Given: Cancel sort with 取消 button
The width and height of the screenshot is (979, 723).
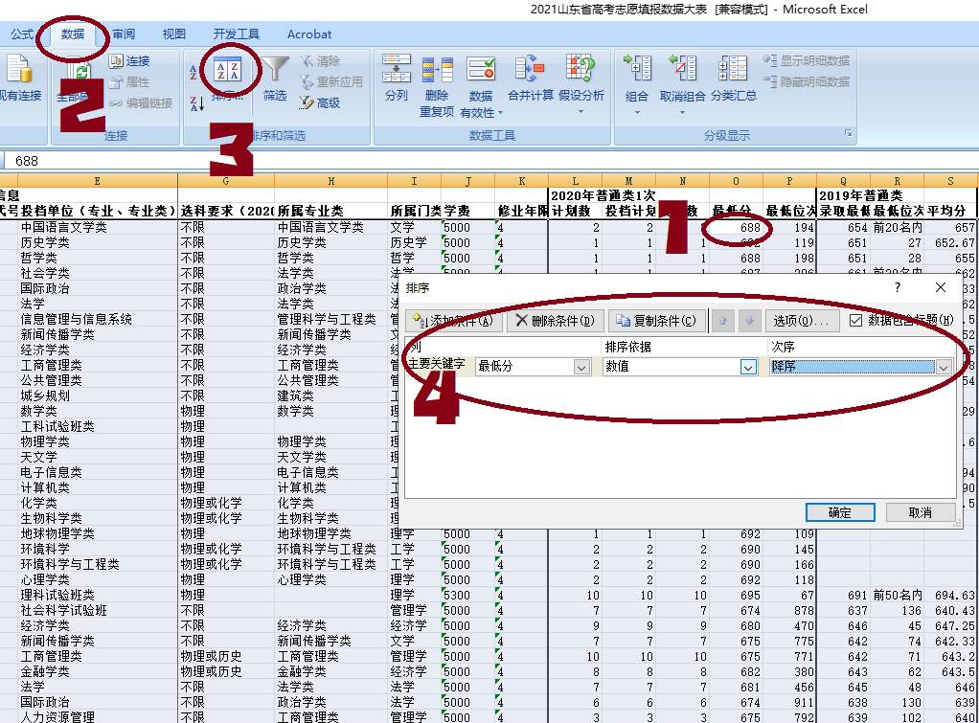Looking at the screenshot, I should [x=921, y=512].
